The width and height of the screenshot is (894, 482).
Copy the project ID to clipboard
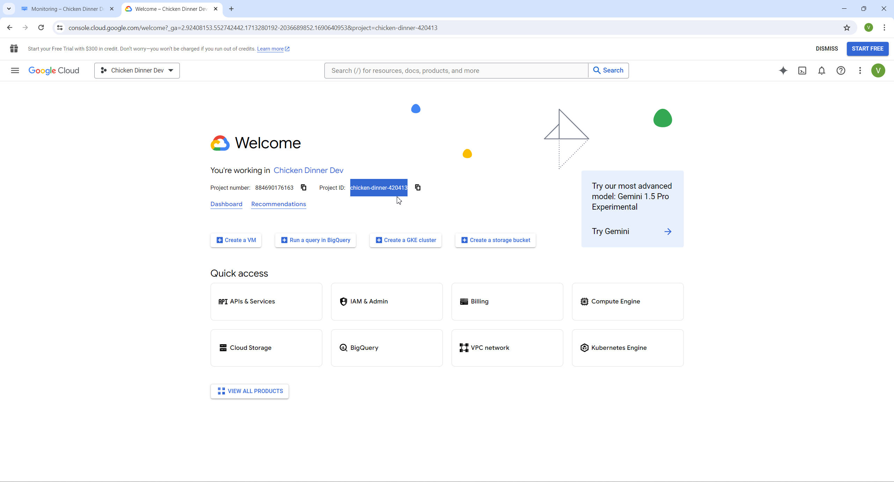[418, 188]
